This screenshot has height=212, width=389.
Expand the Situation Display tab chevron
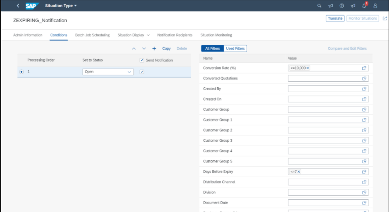pyautogui.click(x=148, y=35)
